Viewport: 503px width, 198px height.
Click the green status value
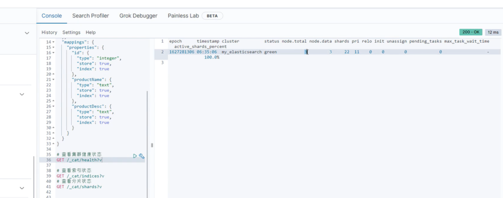(271, 52)
